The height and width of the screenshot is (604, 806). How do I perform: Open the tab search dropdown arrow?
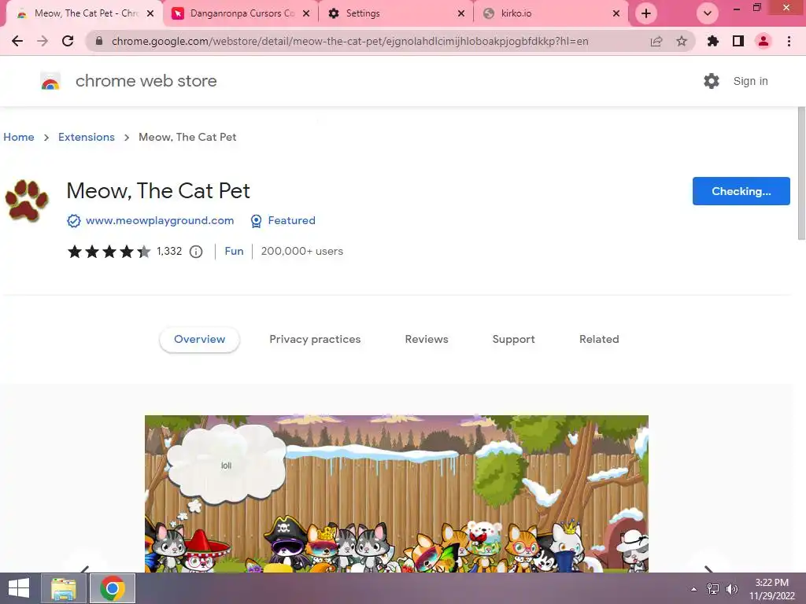point(708,13)
